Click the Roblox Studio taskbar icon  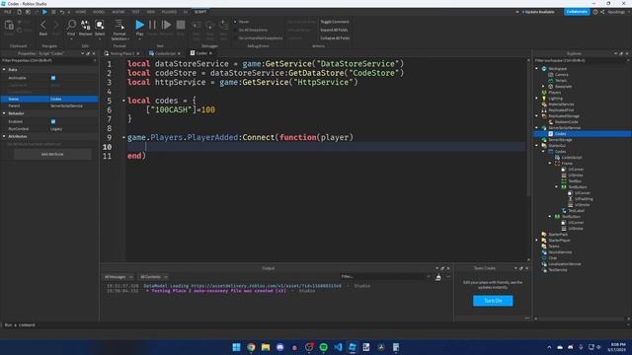[353, 347]
